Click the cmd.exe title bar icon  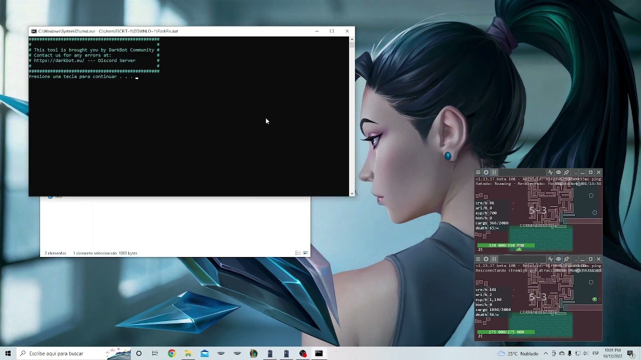(x=34, y=31)
